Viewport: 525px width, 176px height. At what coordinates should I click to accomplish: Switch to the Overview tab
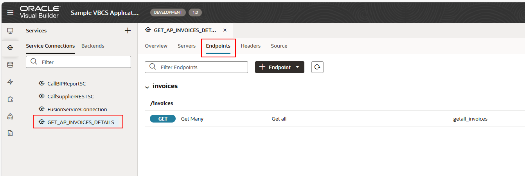(x=156, y=46)
